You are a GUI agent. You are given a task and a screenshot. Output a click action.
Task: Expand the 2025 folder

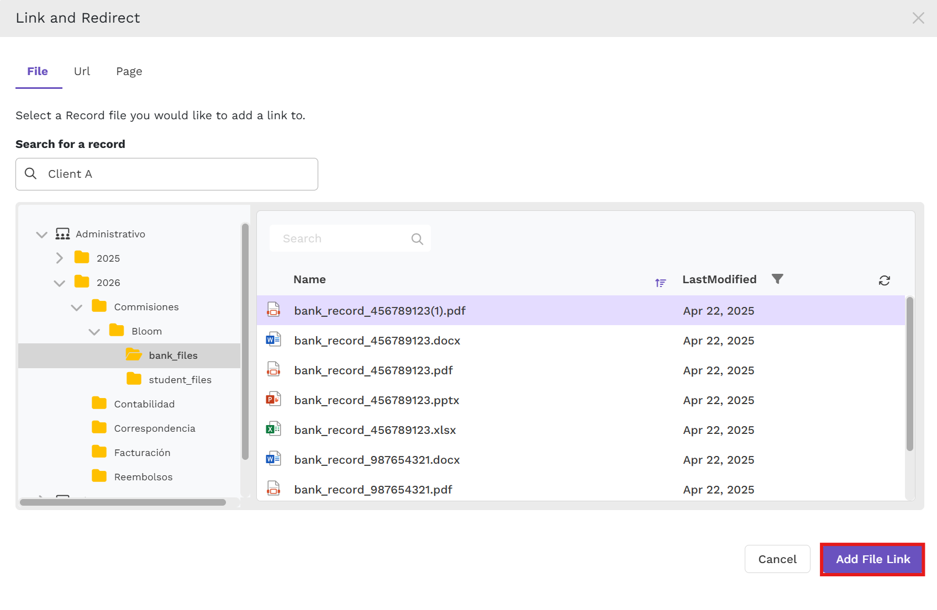click(60, 258)
